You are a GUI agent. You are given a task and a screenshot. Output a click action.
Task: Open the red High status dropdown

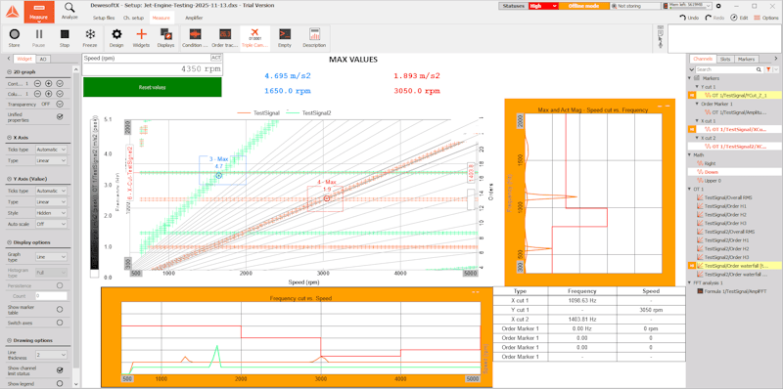pos(543,6)
